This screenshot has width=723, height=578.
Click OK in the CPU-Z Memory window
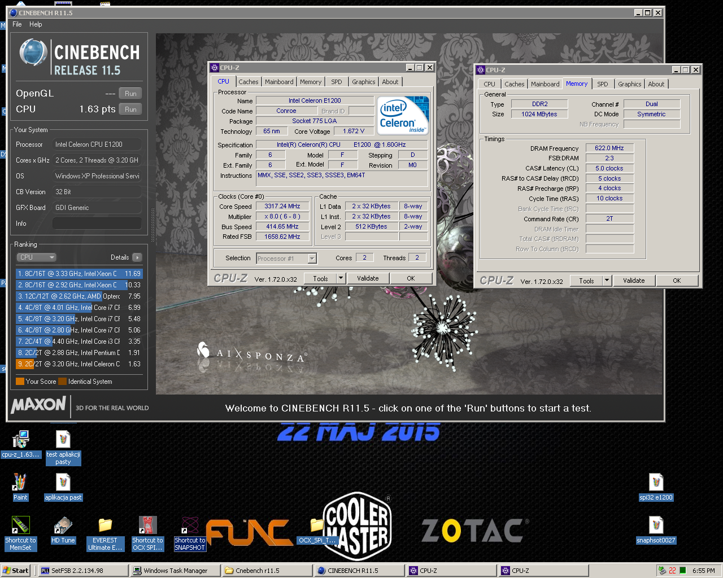(x=677, y=281)
